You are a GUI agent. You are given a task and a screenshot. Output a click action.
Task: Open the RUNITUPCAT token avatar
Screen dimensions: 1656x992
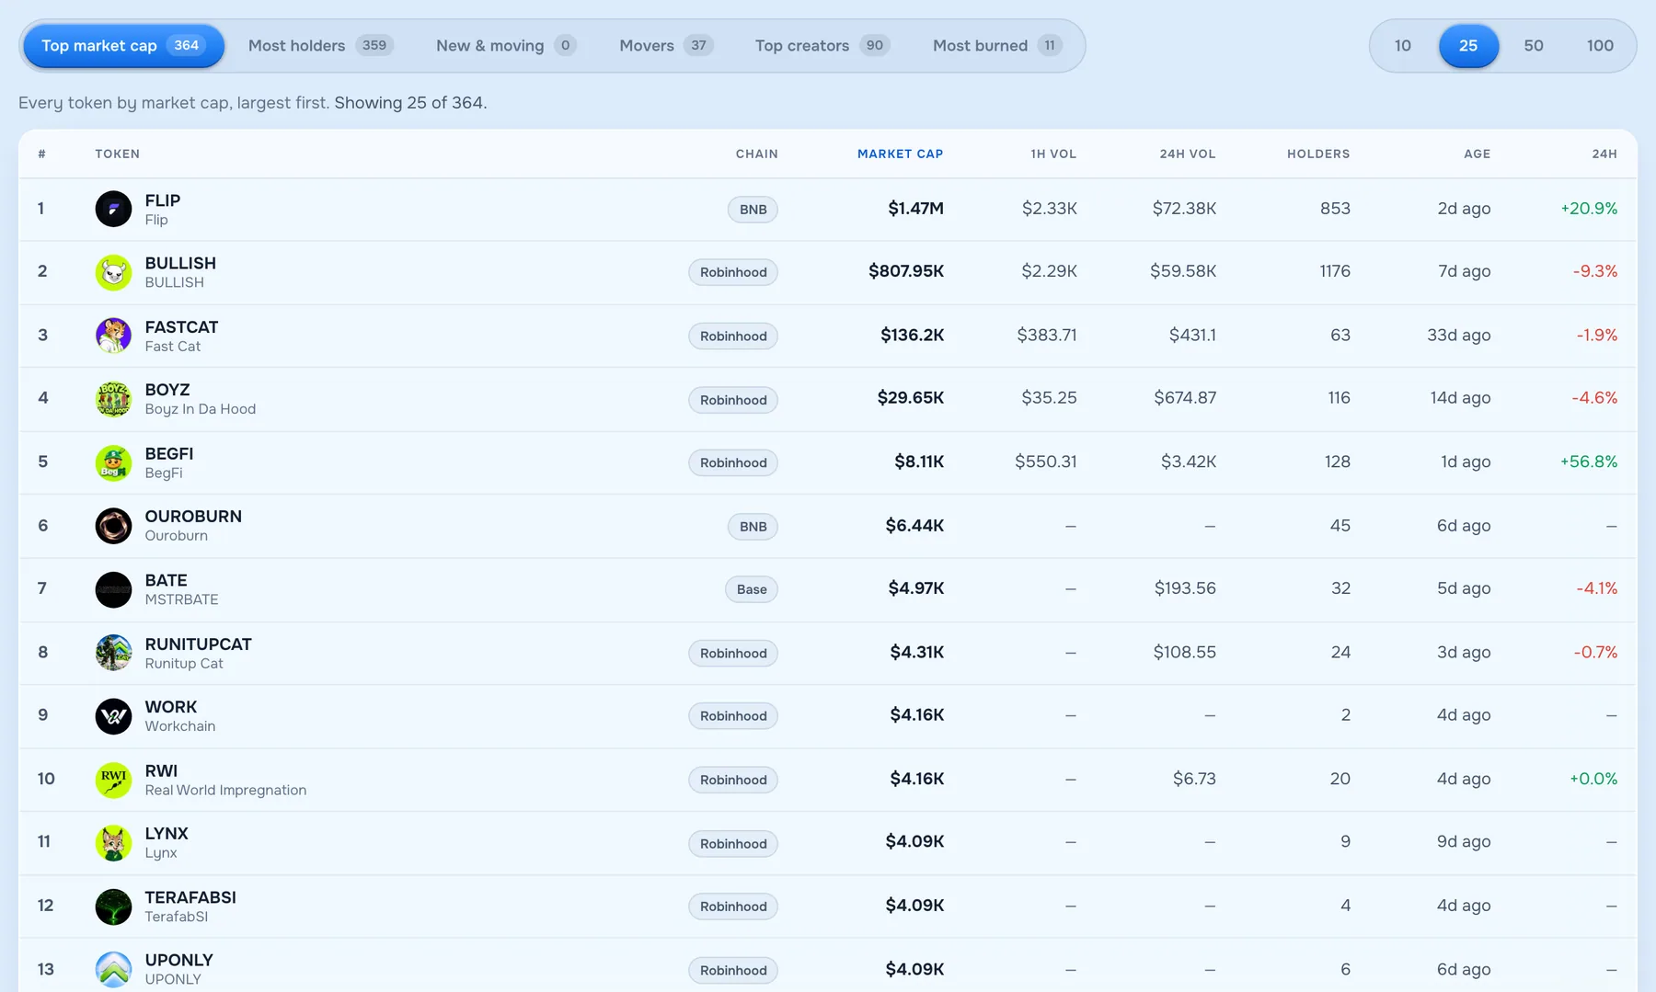click(113, 653)
